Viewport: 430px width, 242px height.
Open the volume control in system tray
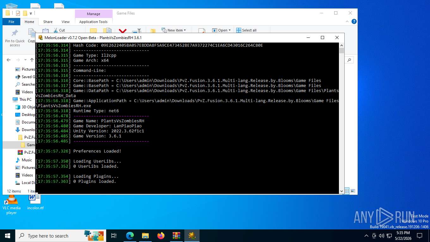tap(381, 236)
